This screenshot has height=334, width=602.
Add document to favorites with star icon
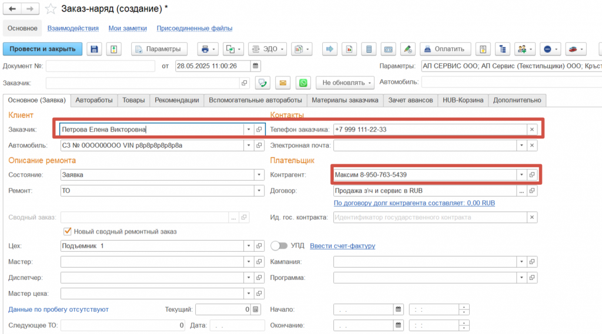point(51,8)
